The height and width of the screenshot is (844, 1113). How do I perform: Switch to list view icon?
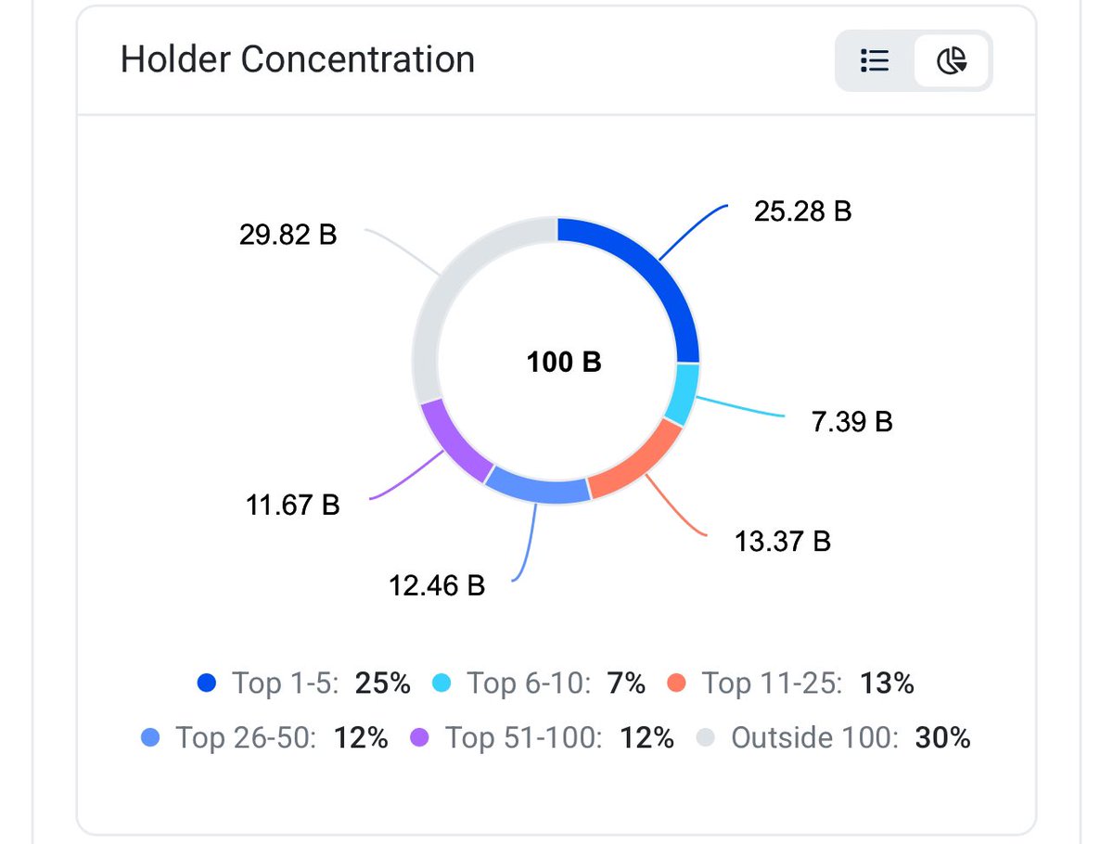point(875,61)
